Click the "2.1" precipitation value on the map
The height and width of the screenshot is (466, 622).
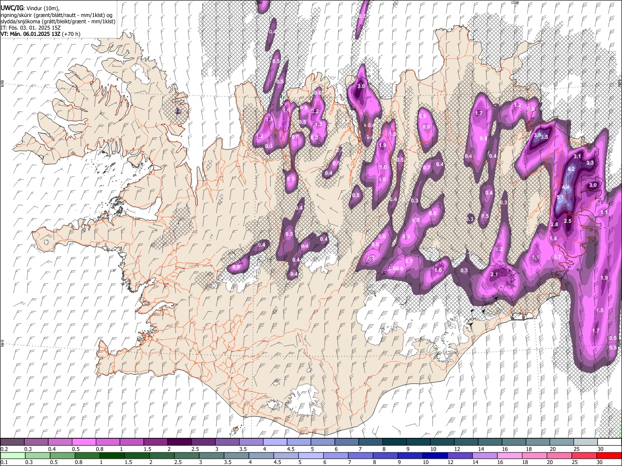(x=495, y=275)
